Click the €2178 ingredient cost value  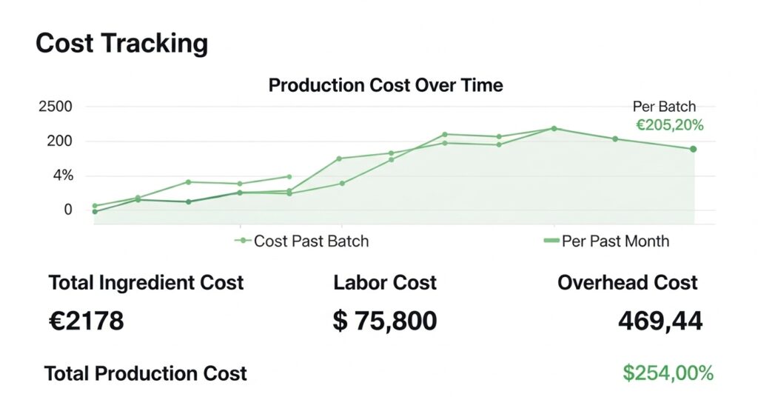click(x=86, y=321)
